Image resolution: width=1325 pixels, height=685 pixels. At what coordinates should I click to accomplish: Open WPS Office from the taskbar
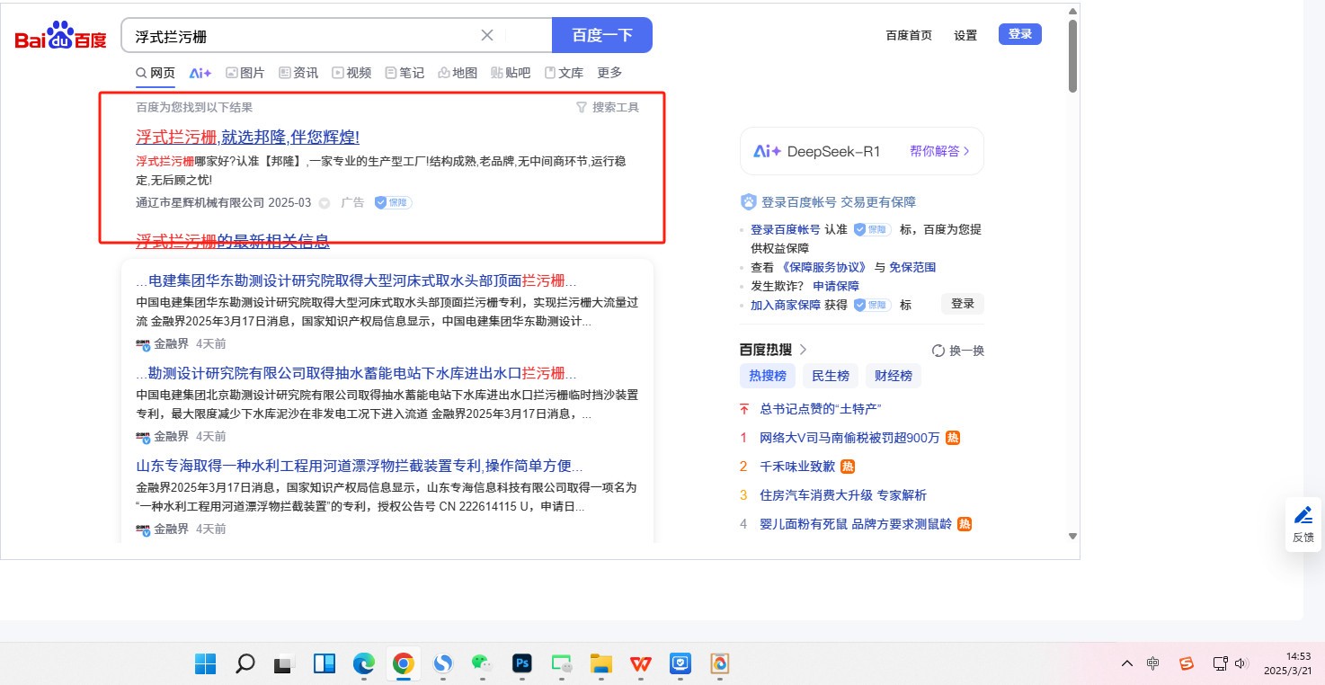[640, 663]
